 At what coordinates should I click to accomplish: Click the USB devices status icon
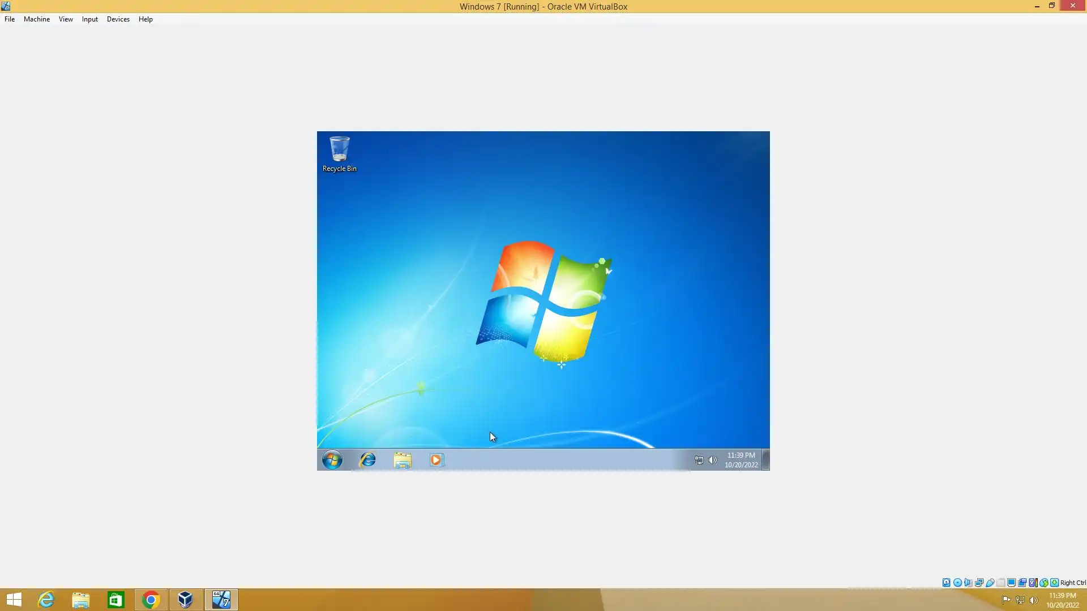[990, 583]
